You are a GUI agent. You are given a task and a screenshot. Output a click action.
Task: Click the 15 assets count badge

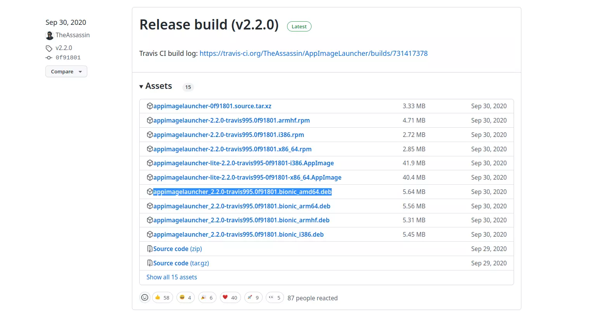click(188, 87)
